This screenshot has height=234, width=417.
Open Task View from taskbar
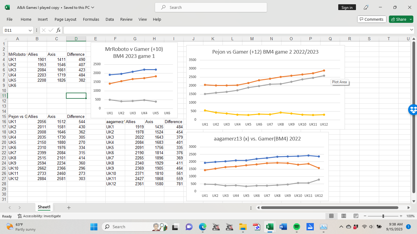[175, 227]
